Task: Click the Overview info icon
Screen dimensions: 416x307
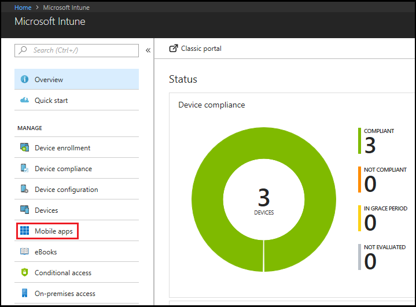Action: [24, 80]
